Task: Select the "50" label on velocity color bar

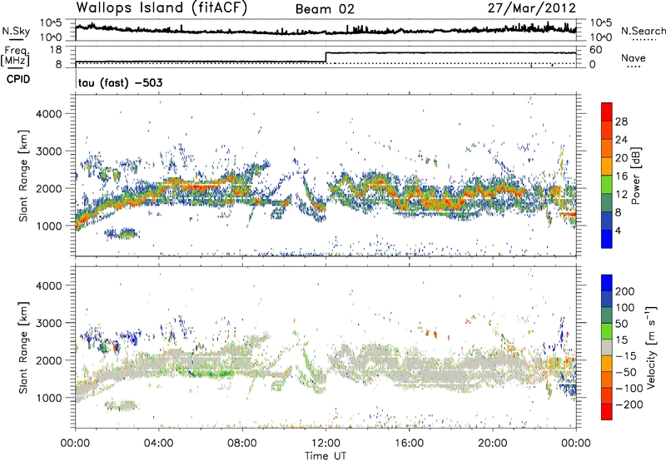Action: click(621, 324)
